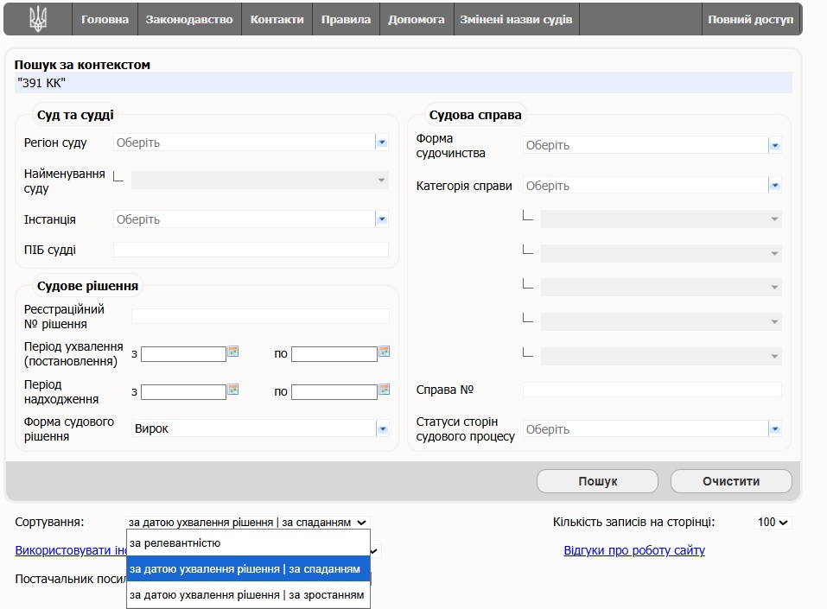Open the Законодавство menu item

[x=189, y=20]
